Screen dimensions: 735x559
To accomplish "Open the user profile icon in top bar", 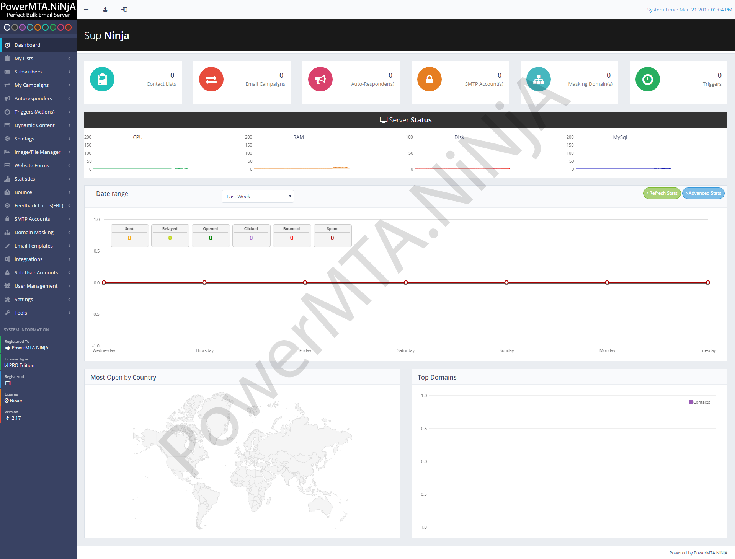I will [x=105, y=10].
